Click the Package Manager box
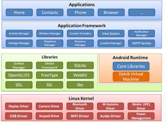 tap(19, 43)
